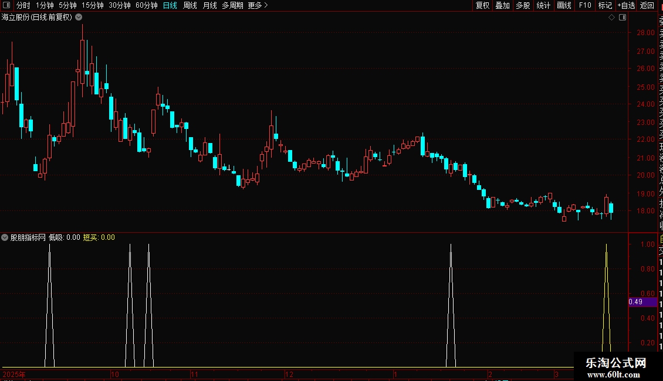Toggle the side panel layout icon above the chart
Image resolution: width=663 pixels, height=381 pixels.
[x=623, y=18]
